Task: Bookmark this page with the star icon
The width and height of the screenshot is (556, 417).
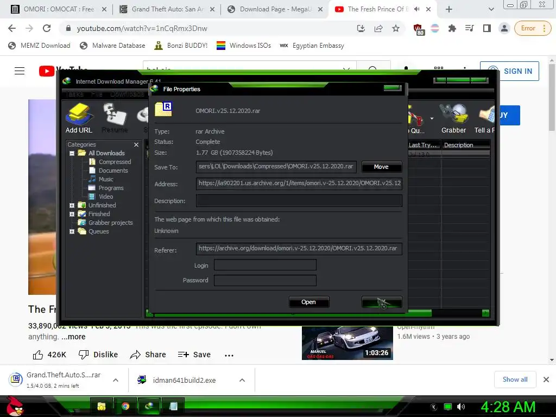Action: pos(396,28)
